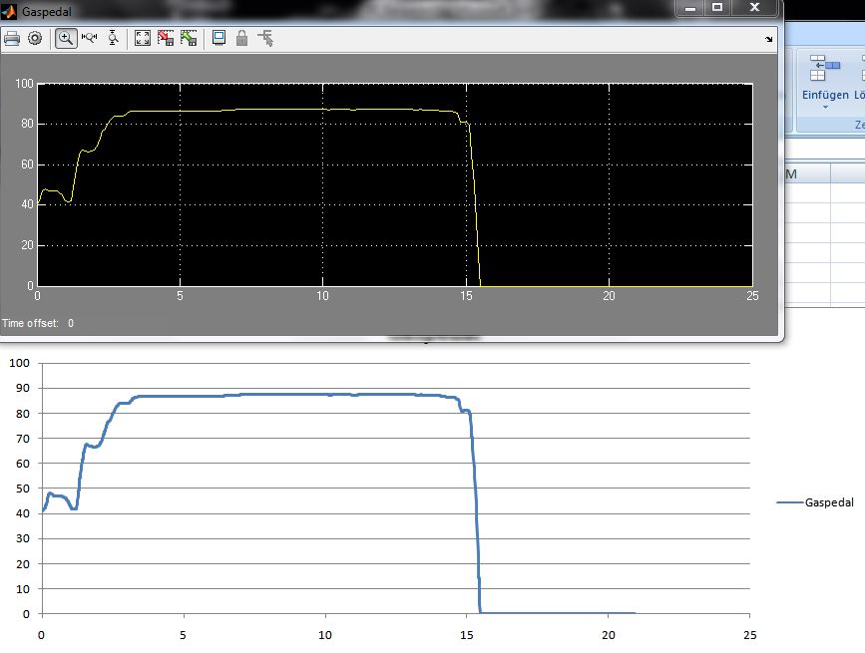
Task: Click the Autoscale icon
Action: coord(142,39)
